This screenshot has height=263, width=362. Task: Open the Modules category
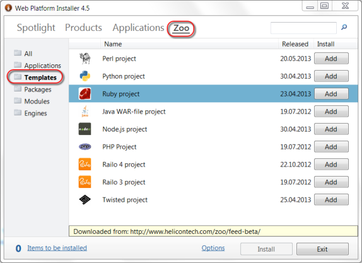(x=37, y=101)
